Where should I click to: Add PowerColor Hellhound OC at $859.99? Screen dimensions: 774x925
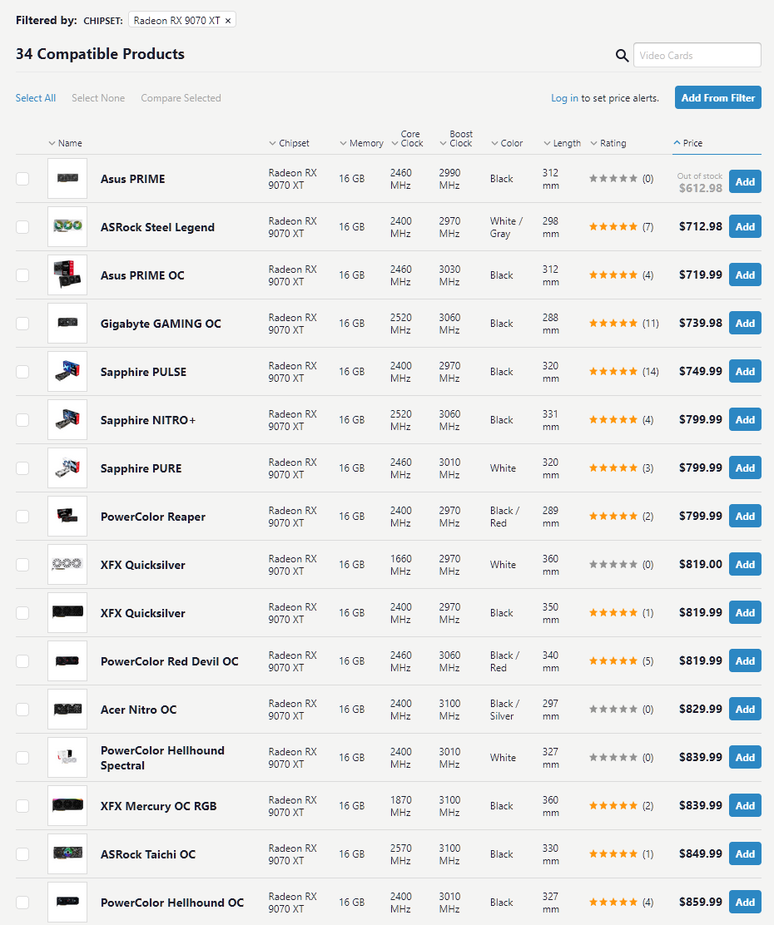(745, 902)
